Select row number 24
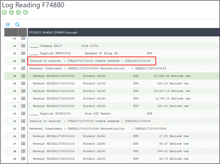This screenshot has width=220, height=164. pos(14,46)
